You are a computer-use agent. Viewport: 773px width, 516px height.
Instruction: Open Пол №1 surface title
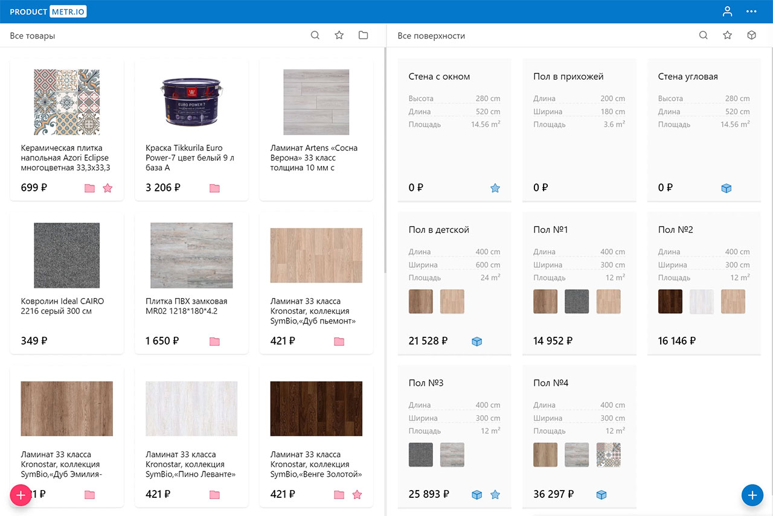[551, 230]
